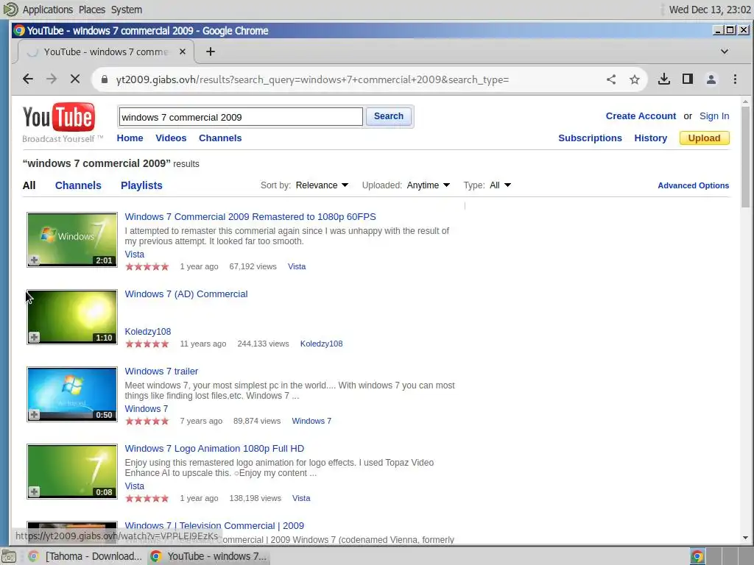This screenshot has width=754, height=565.
Task: Click the show desktop icon in taskbar
Action: (8, 556)
